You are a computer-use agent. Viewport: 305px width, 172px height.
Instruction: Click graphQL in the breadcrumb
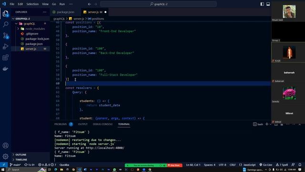click(x=59, y=19)
